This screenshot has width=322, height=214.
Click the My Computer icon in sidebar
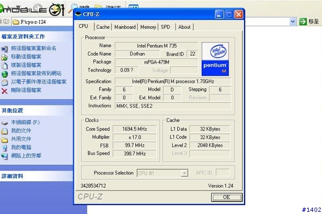pyautogui.click(x=4, y=148)
